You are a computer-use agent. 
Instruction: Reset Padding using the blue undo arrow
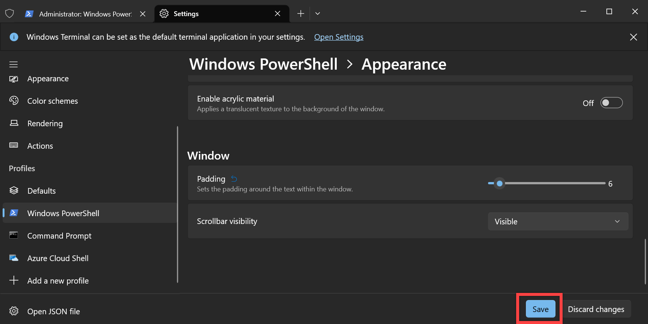[234, 179]
